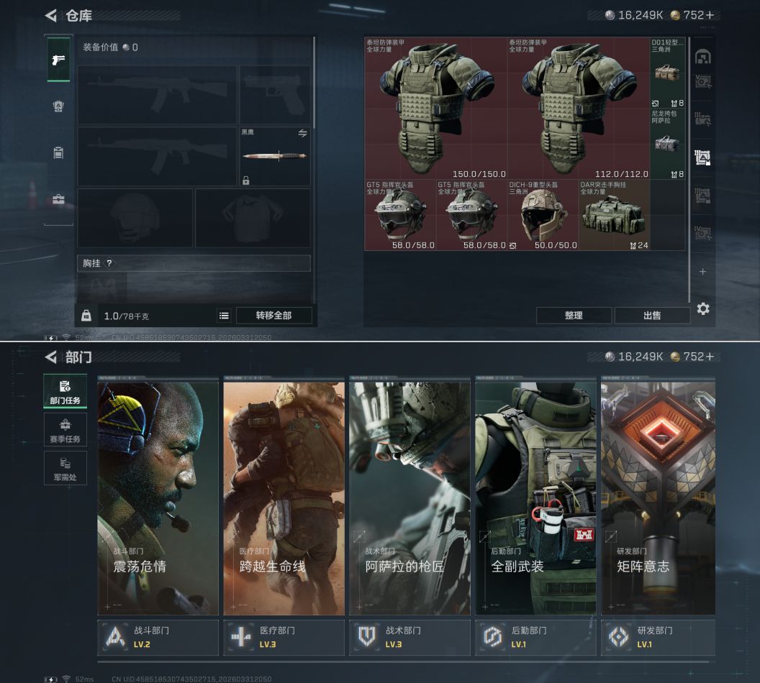Image resolution: width=760 pixels, height=683 pixels.
Task: Click the 整理 organize button
Action: click(574, 315)
